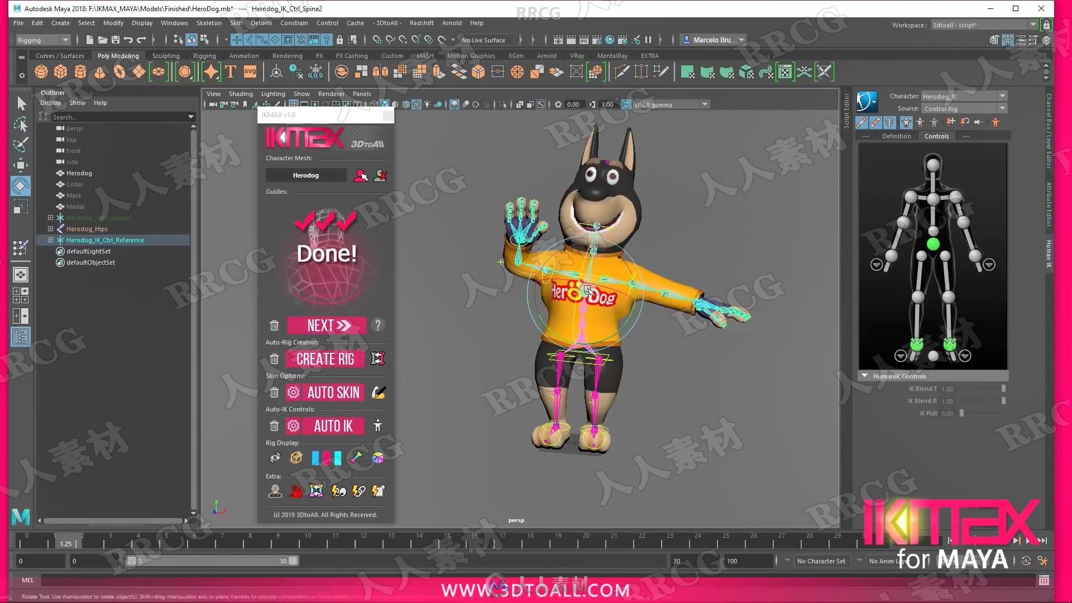Screen dimensions: 1072x603
Task: Click the No Character Set button
Action: pos(821,561)
